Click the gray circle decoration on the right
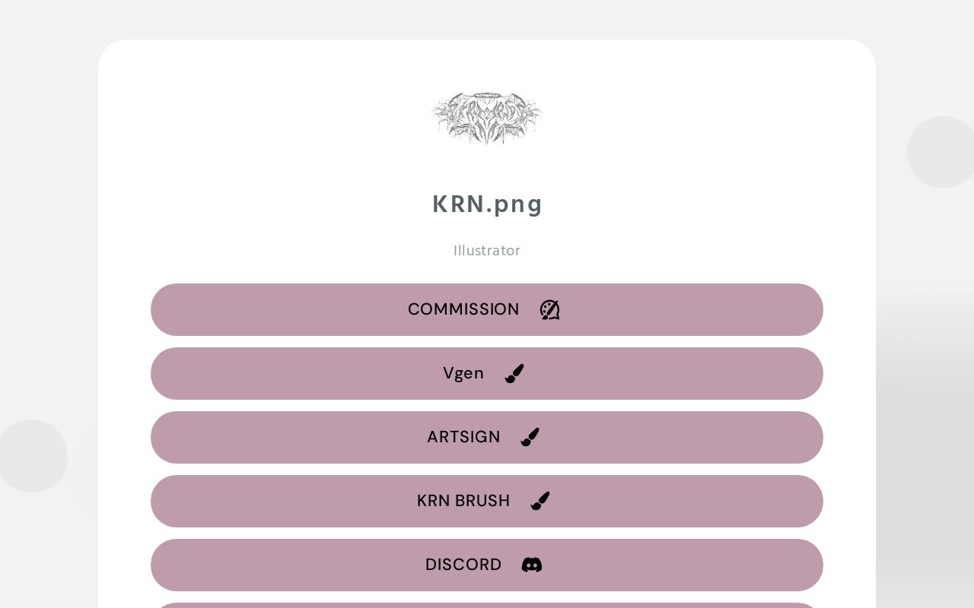The height and width of the screenshot is (608, 974). point(943,152)
